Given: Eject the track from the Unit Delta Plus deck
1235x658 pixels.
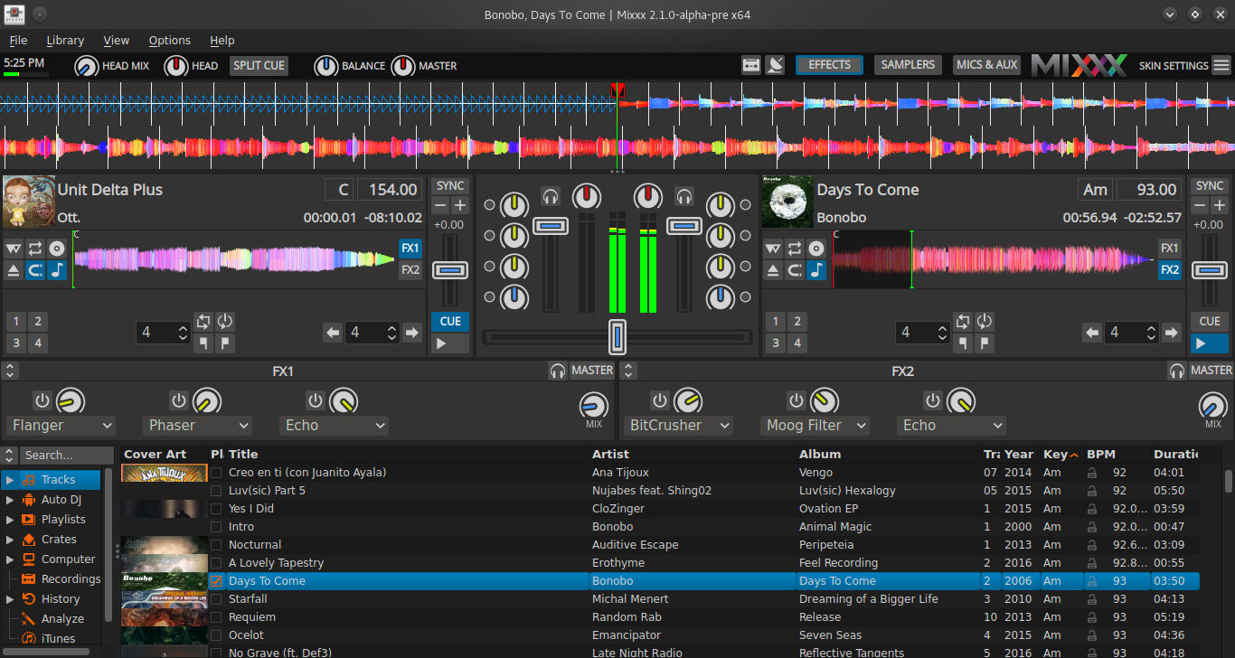Looking at the screenshot, I should [14, 269].
